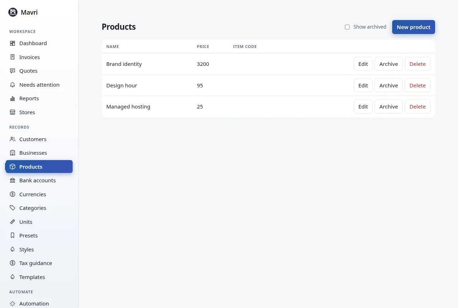Edit the Managed hosting product
458x308 pixels.
pyautogui.click(x=363, y=107)
